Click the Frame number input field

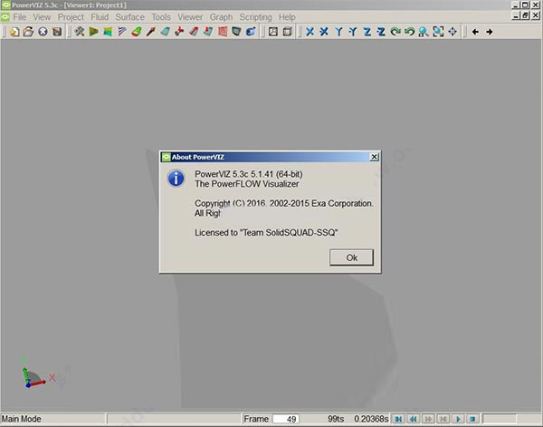click(286, 419)
